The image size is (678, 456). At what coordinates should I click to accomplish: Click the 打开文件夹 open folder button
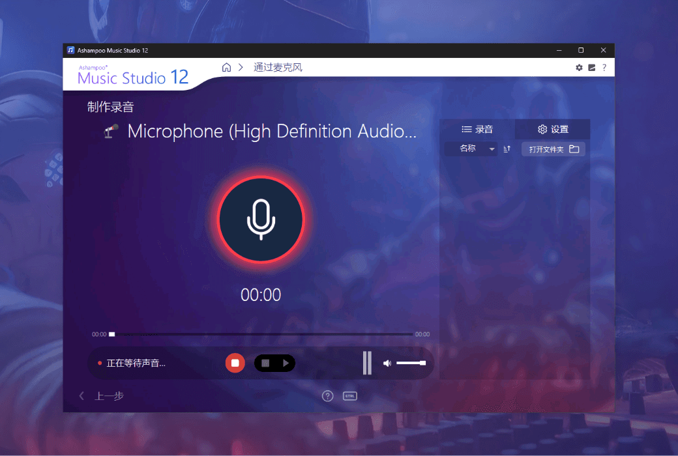pos(553,149)
